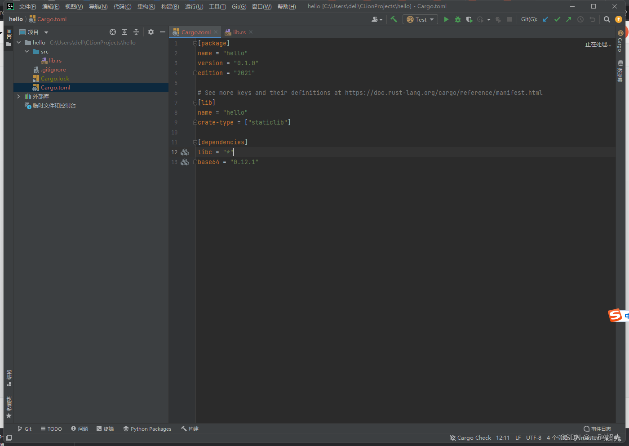629x446 pixels.
Task: Click Git update project arrow icon
Action: click(x=545, y=19)
